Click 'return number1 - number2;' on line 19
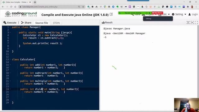 click(41, 76)
